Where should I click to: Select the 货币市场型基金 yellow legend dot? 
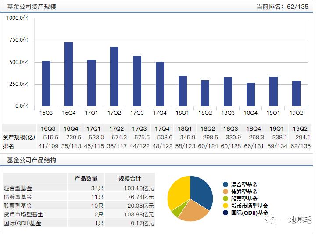click(225, 206)
